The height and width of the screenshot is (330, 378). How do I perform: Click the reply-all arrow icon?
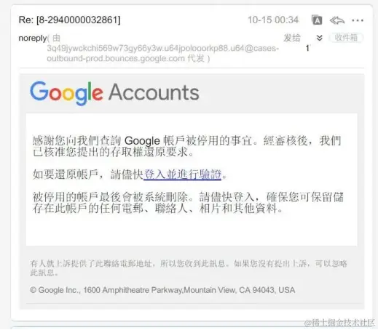coord(337,20)
